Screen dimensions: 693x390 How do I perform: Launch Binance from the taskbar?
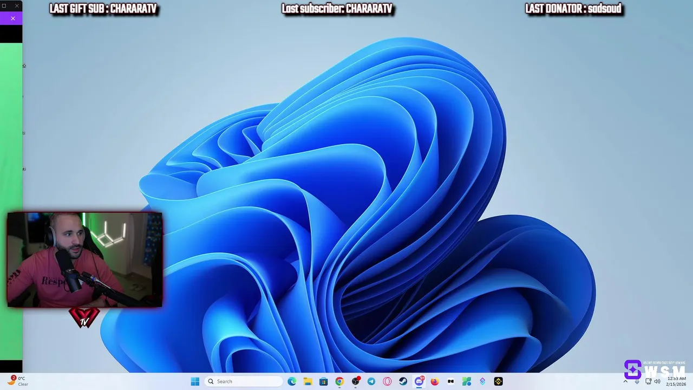(498, 381)
